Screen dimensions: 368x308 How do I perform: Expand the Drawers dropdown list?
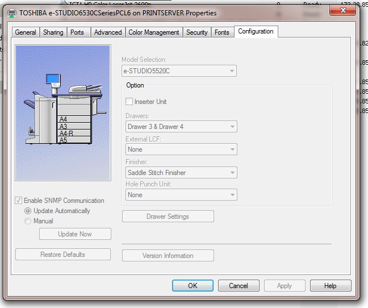pos(181,127)
